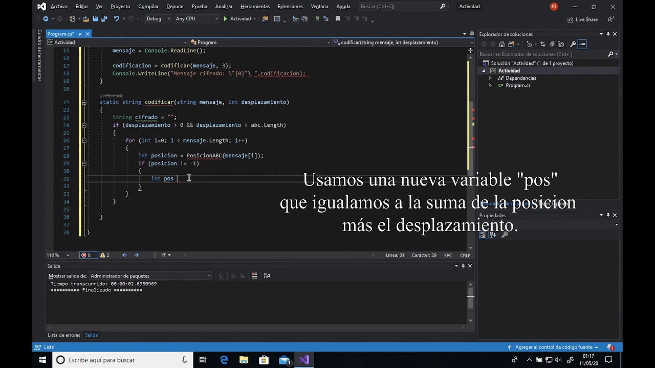Pin the Program.cs tab

point(80,34)
